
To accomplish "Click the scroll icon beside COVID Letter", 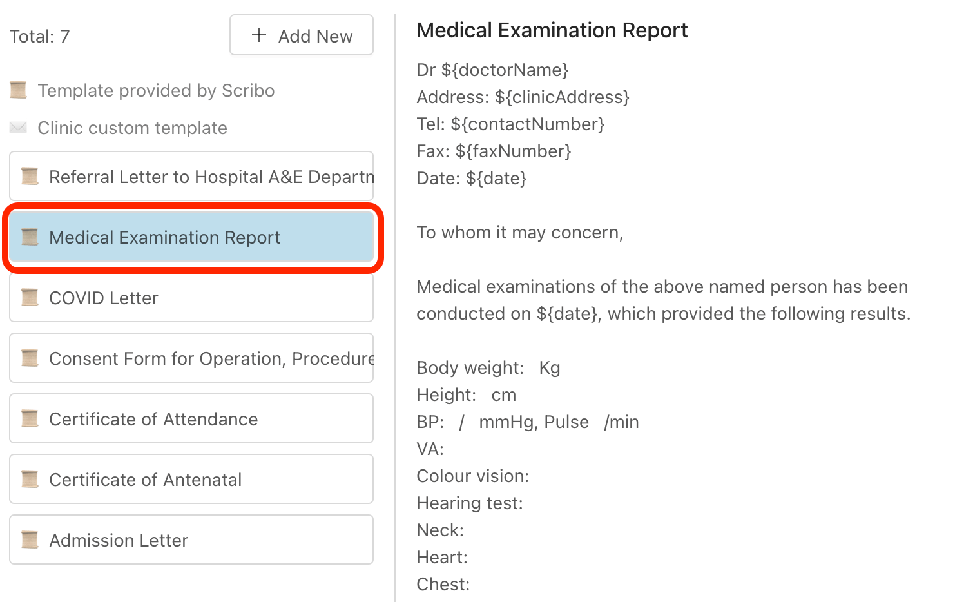I will [30, 297].
